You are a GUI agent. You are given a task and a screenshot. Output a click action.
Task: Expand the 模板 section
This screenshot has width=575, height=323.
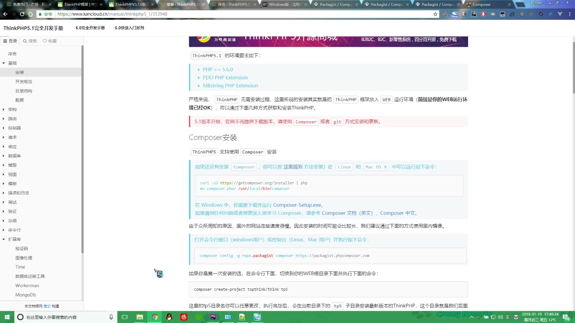click(4, 183)
